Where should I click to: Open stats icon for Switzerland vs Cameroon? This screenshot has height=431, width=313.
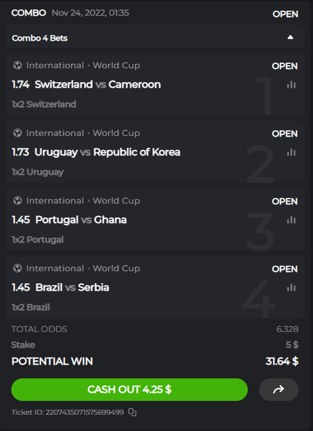tap(291, 85)
